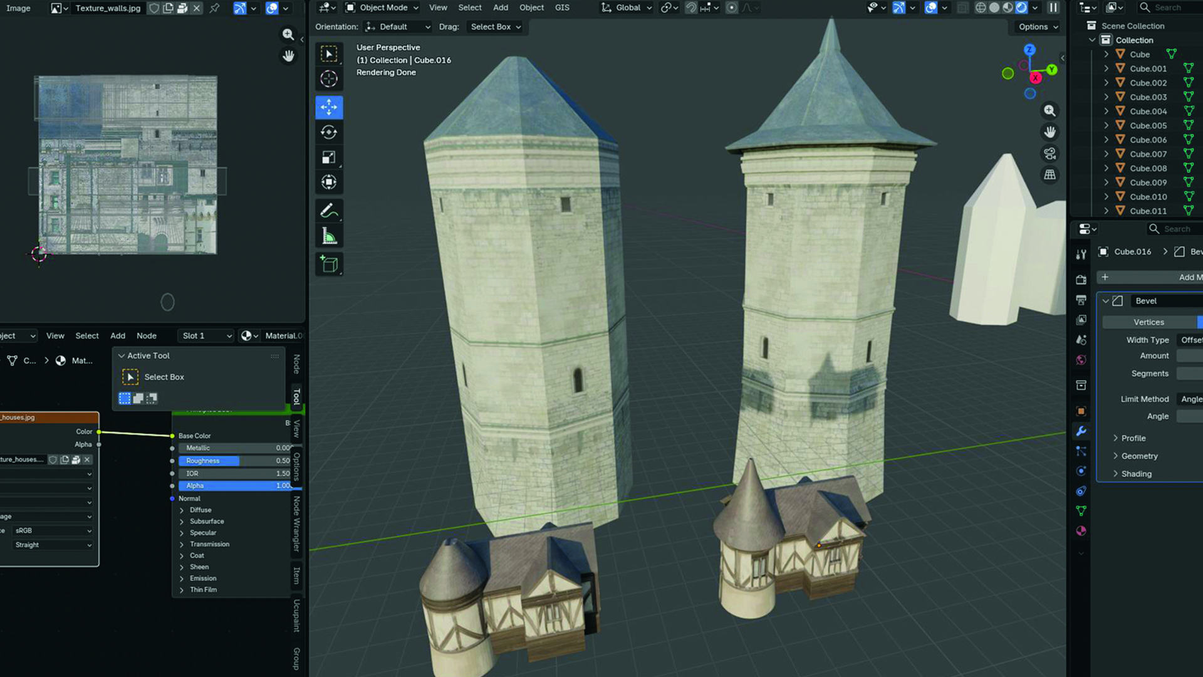This screenshot has height=677, width=1203.
Task: Unlink the Texture_walls.jpg image
Action: pos(197,8)
